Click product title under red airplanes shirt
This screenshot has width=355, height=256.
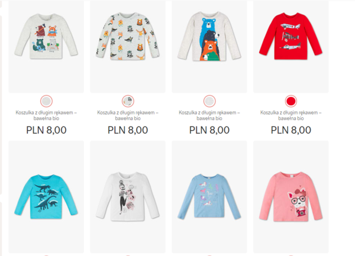pyautogui.click(x=291, y=115)
